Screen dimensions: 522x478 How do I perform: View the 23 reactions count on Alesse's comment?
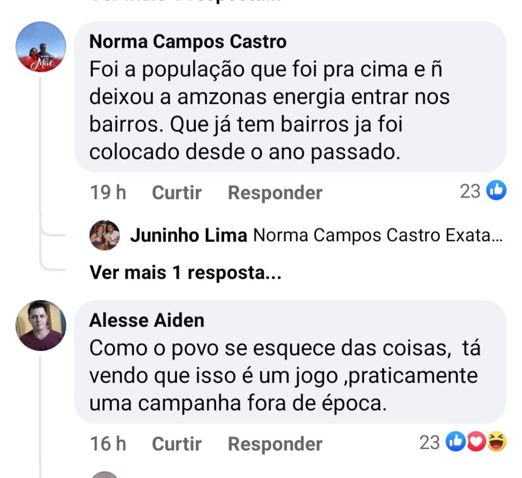click(x=429, y=442)
